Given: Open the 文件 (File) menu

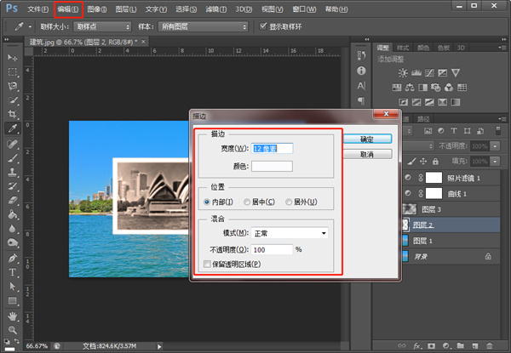Looking at the screenshot, I should tap(37, 9).
